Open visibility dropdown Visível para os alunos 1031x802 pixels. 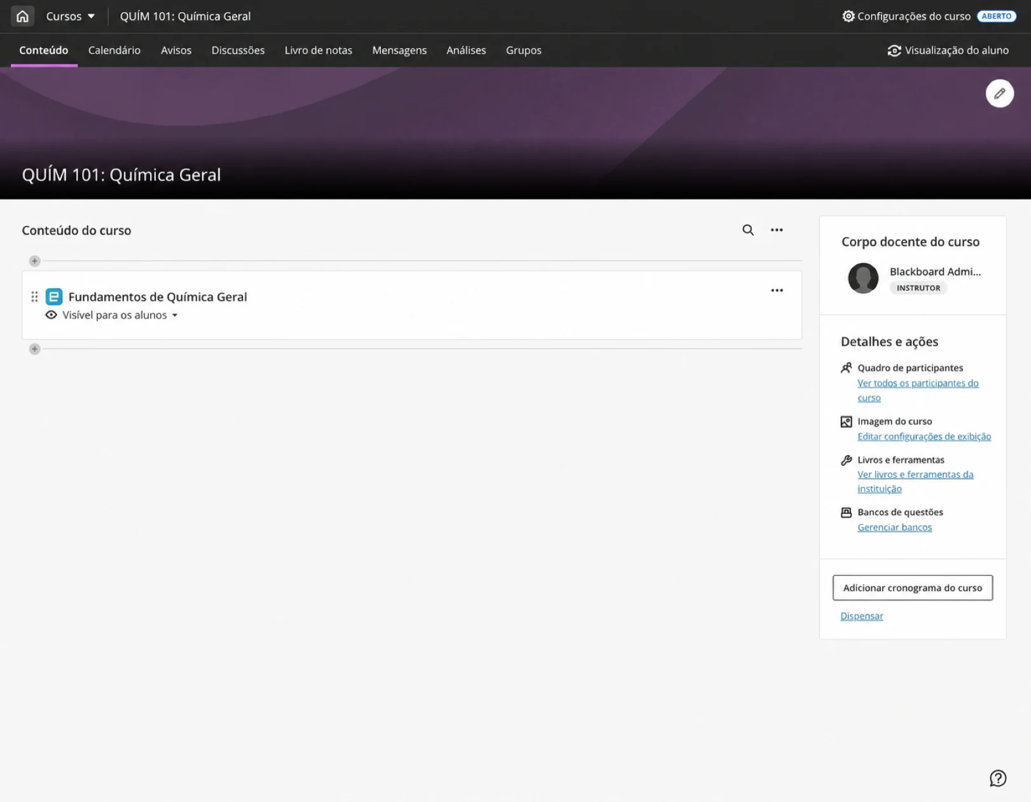tap(113, 315)
